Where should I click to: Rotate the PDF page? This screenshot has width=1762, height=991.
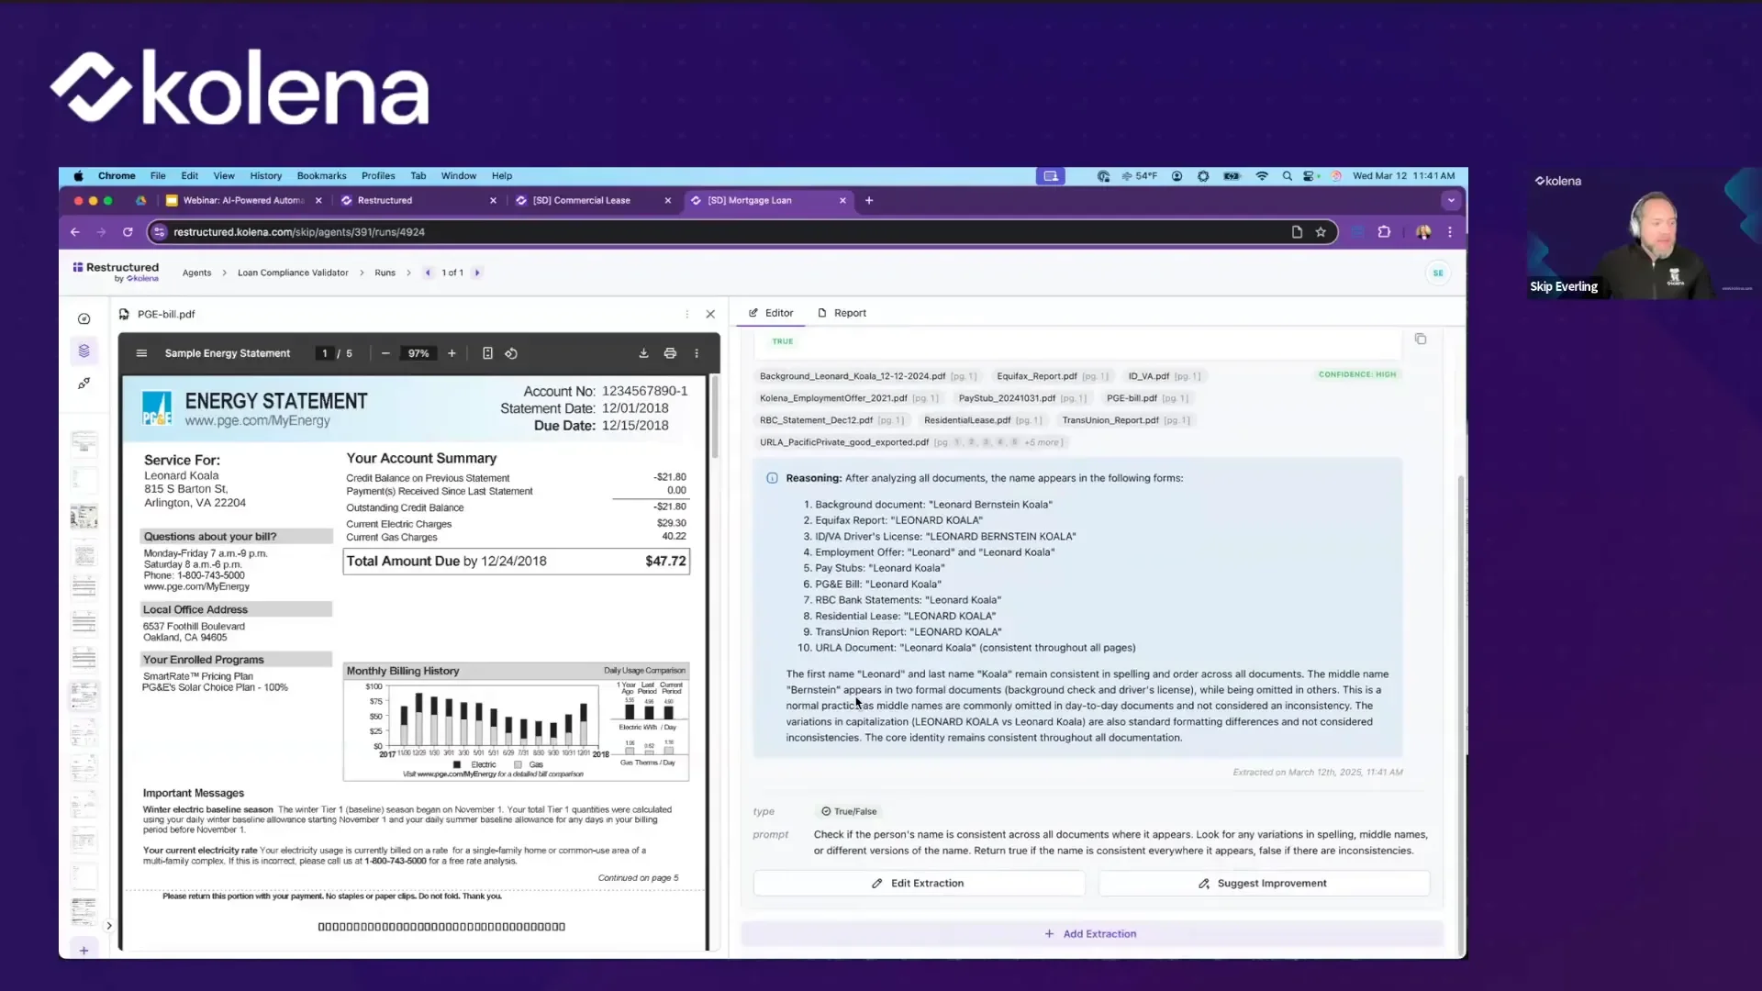pos(511,352)
